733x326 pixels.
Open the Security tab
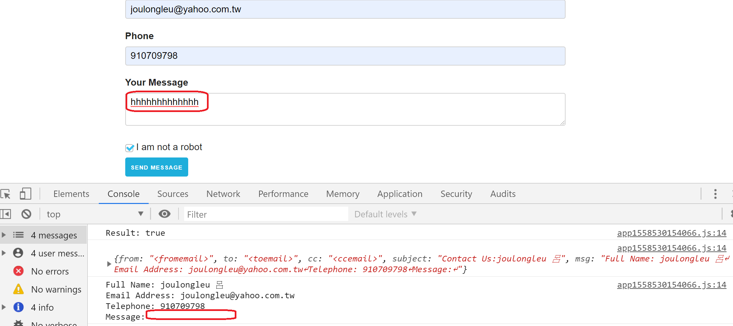point(456,194)
